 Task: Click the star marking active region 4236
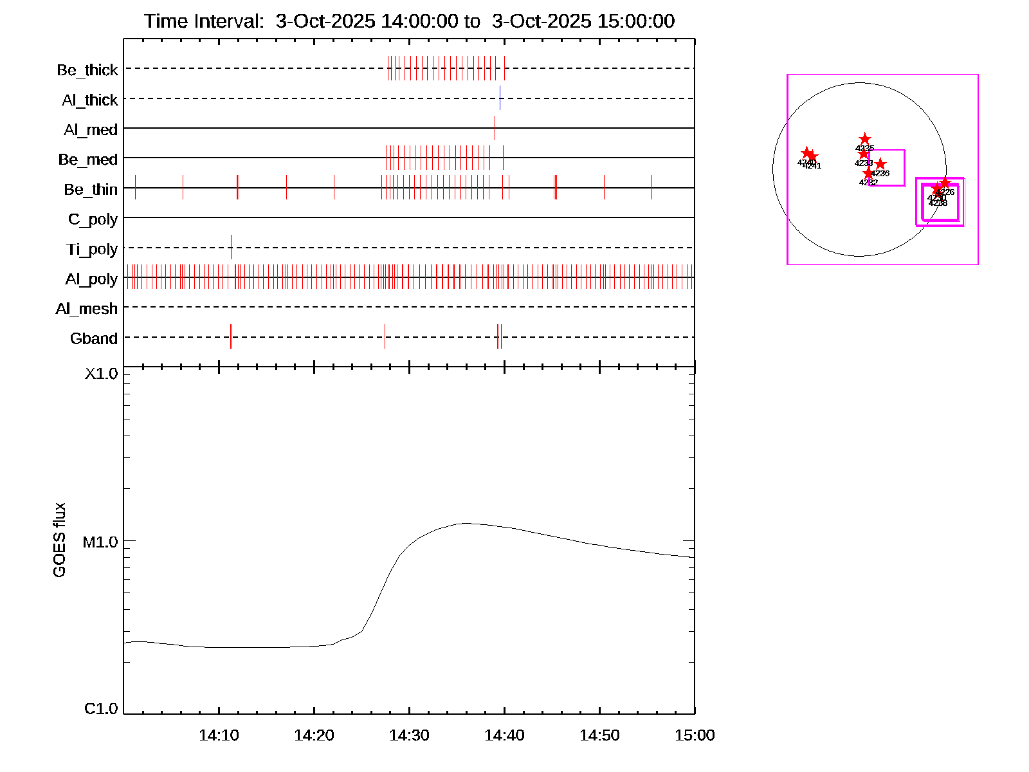pos(880,165)
